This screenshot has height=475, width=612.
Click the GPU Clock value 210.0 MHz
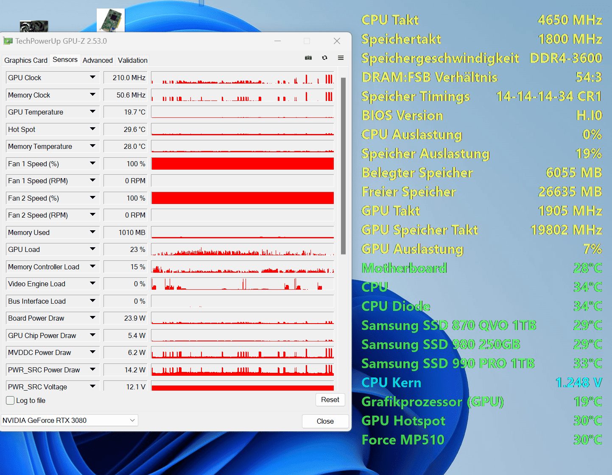[x=125, y=78]
